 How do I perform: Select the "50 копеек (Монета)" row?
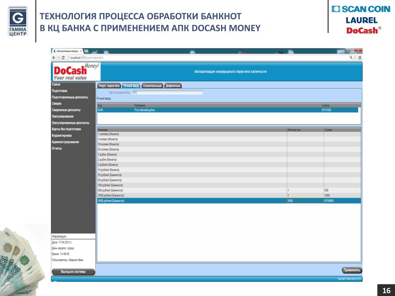point(229,150)
